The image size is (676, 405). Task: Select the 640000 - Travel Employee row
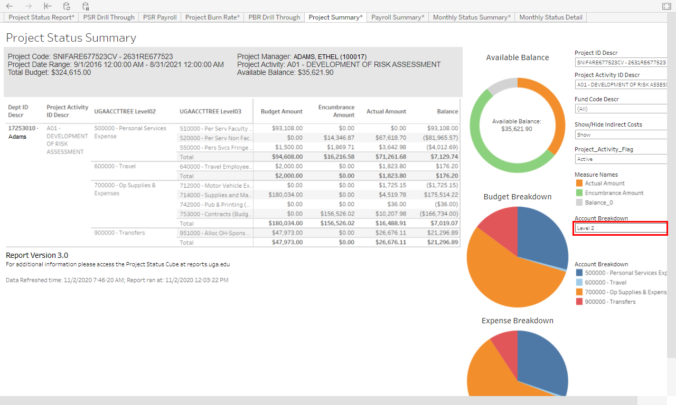tap(215, 166)
